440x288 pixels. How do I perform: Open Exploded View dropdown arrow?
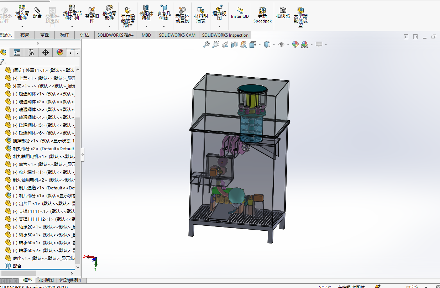coord(219,26)
